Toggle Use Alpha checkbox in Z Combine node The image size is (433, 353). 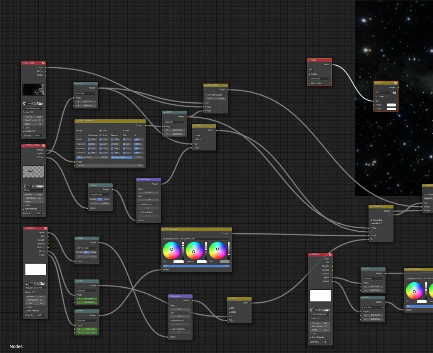371,220
